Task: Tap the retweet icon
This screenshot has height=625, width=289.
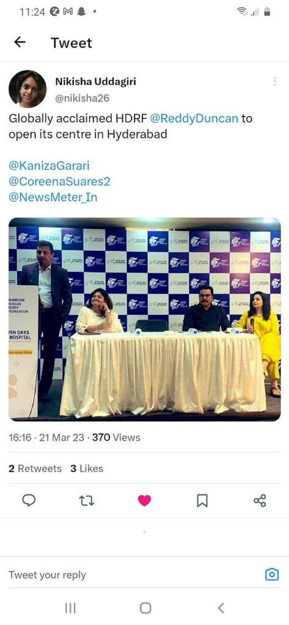Action: pyautogui.click(x=87, y=500)
